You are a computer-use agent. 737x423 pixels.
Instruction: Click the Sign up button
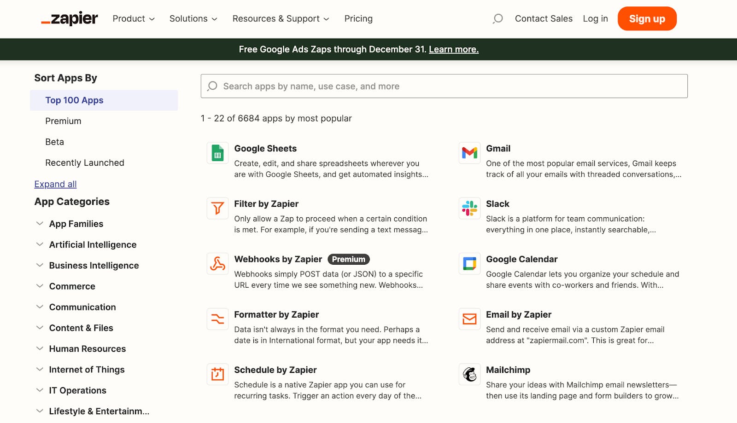pos(647,19)
